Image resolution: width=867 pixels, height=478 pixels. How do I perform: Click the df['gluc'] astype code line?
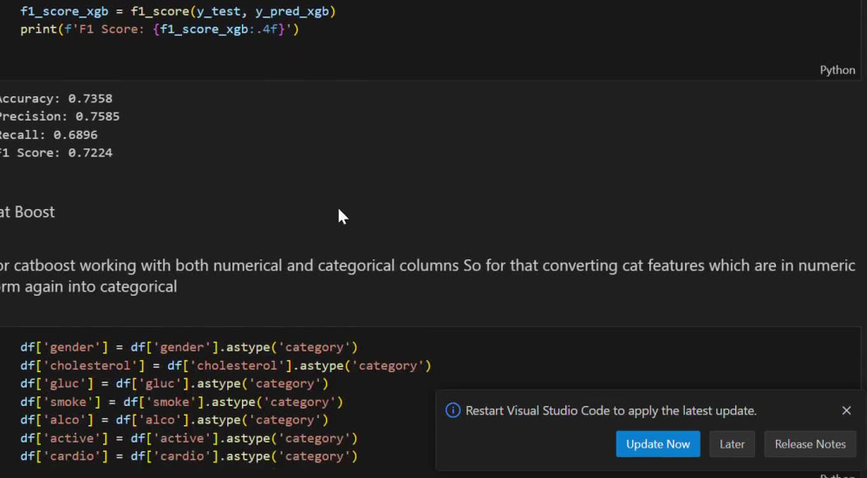[174, 383]
